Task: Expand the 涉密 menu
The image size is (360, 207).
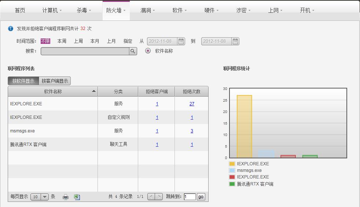Action: coord(243,10)
